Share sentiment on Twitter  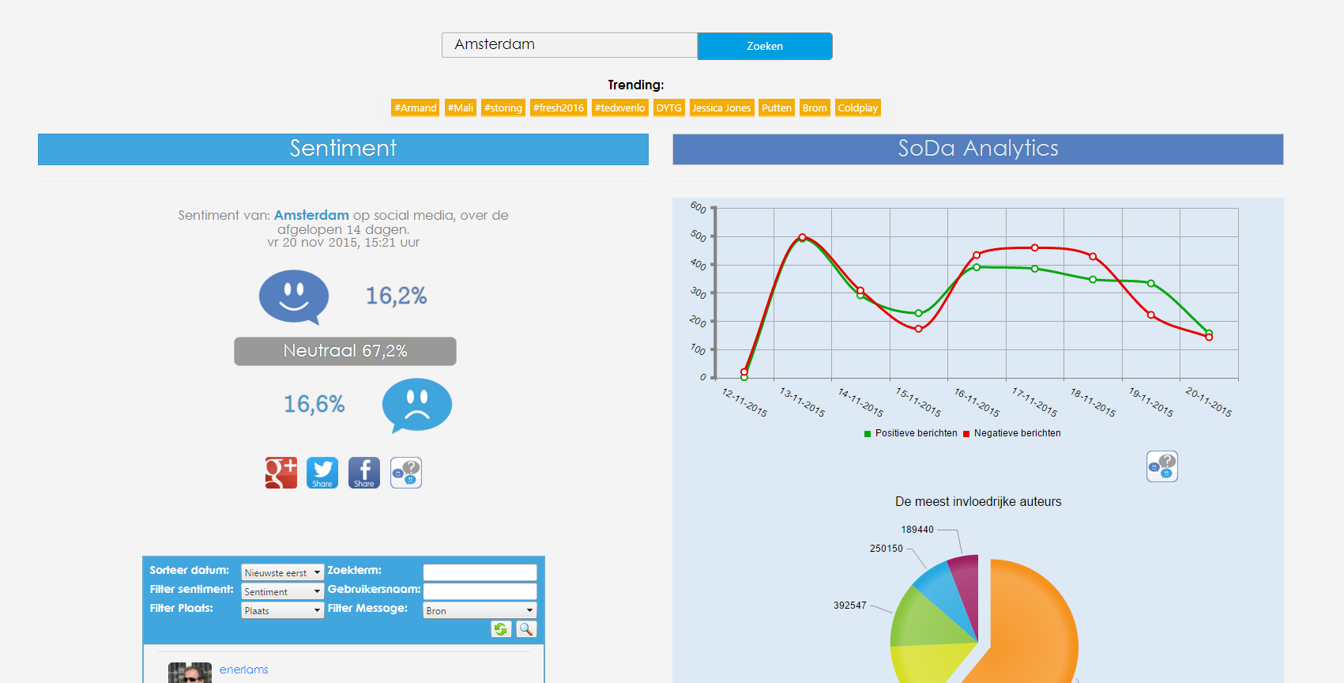(322, 473)
